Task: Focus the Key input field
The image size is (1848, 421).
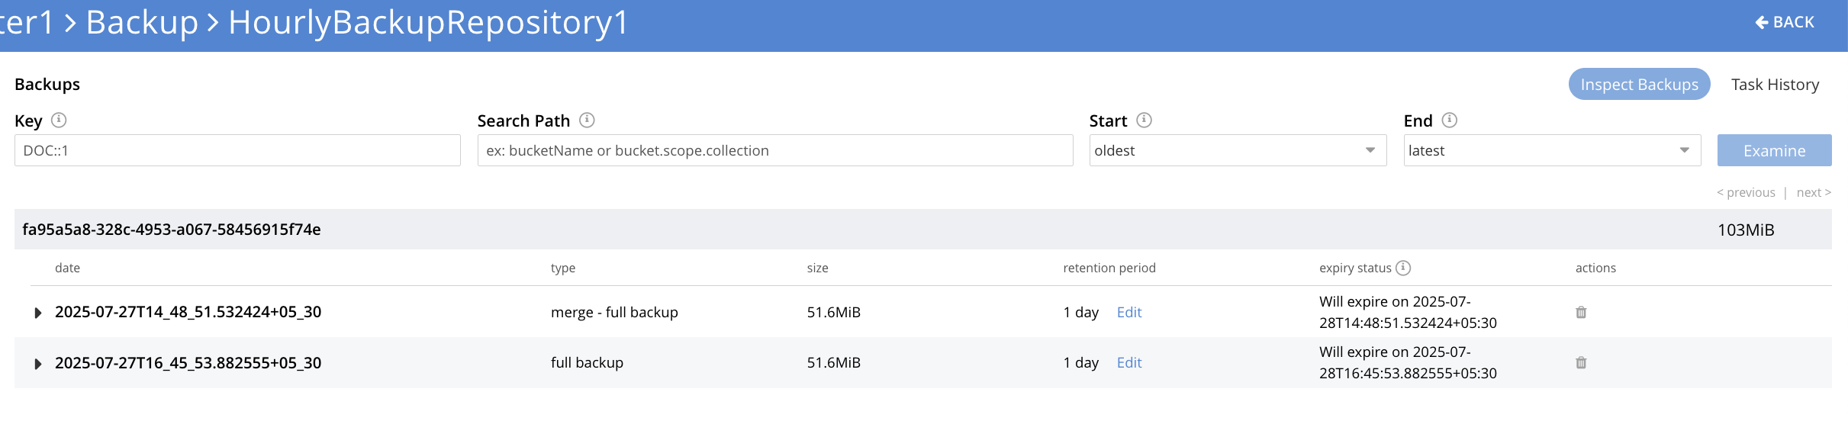Action: 237,151
